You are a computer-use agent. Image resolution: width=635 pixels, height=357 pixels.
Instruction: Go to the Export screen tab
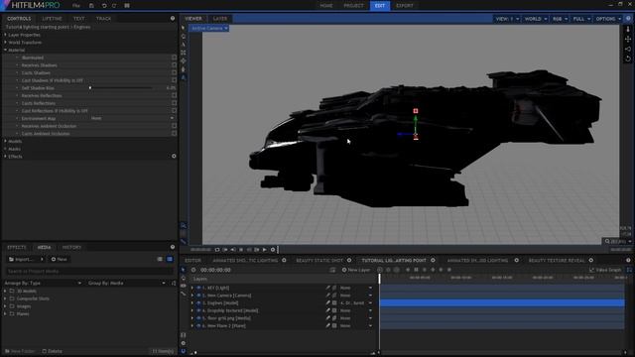tap(404, 6)
